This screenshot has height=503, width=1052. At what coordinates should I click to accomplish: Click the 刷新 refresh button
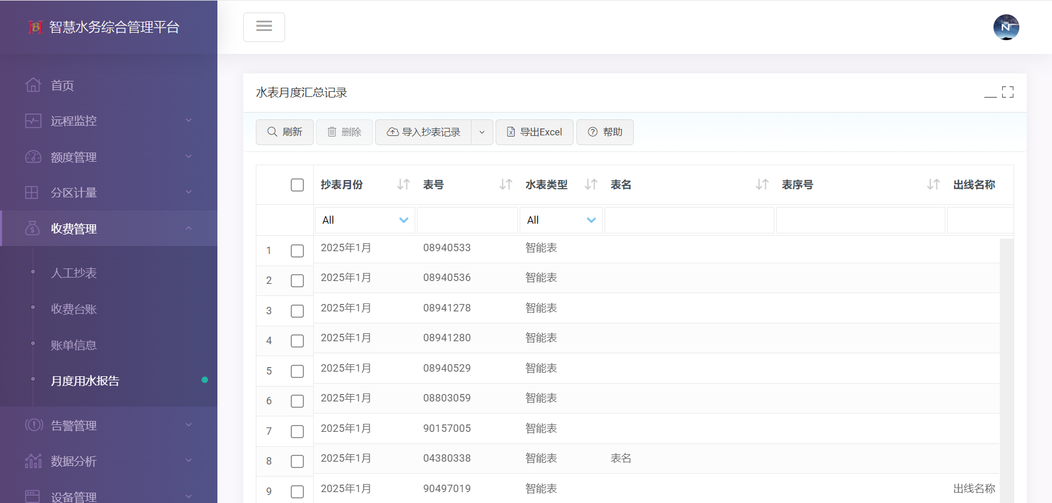(285, 132)
